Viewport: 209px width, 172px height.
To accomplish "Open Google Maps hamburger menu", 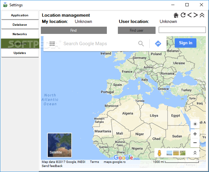I will click(x=52, y=44).
